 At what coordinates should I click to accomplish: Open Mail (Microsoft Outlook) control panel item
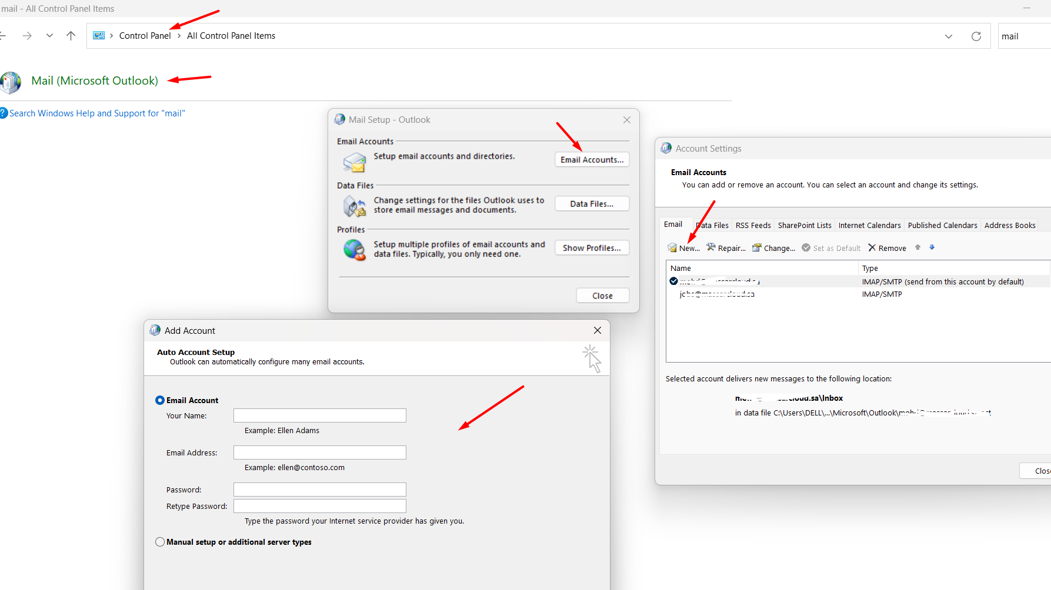[95, 81]
